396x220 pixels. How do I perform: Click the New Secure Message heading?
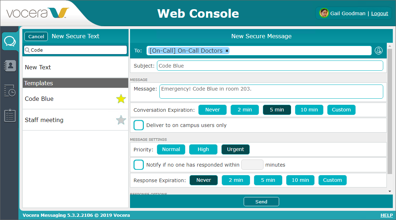261,36
